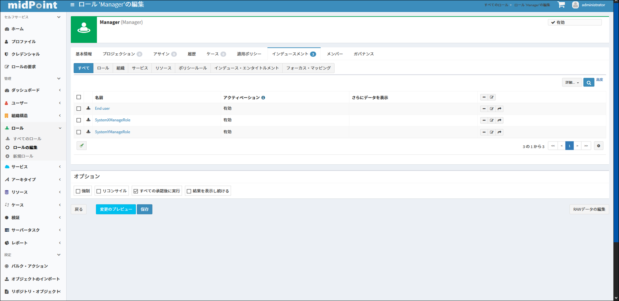The image size is (619, 301).
Task: Tick the SystemYManageRole row checkbox
Action: pos(79,132)
